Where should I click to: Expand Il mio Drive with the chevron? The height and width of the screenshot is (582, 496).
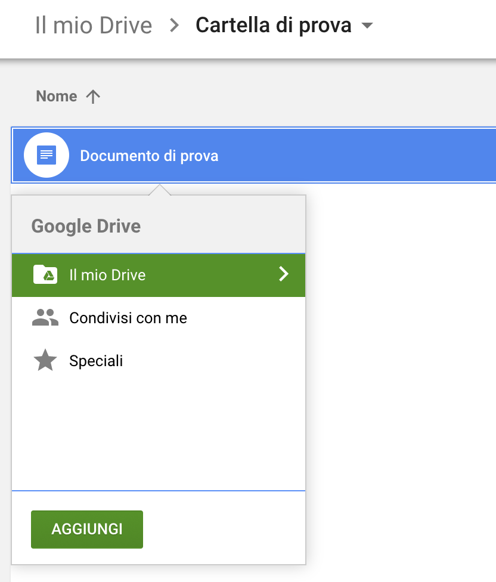283,274
